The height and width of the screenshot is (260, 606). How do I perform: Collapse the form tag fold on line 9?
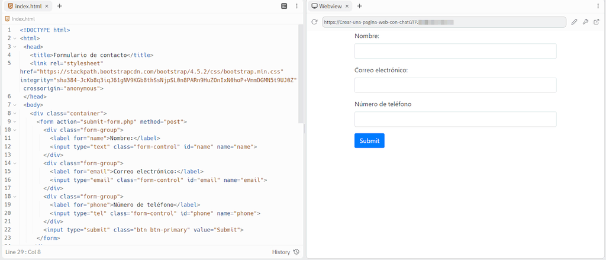[x=14, y=121]
